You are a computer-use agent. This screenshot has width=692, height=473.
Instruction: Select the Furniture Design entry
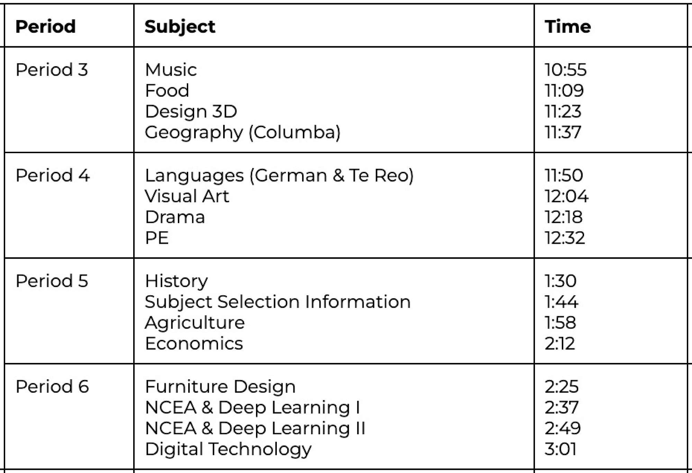[220, 386]
